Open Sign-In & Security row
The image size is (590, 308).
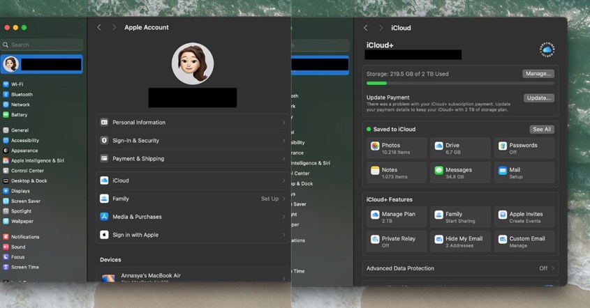pyautogui.click(x=192, y=141)
